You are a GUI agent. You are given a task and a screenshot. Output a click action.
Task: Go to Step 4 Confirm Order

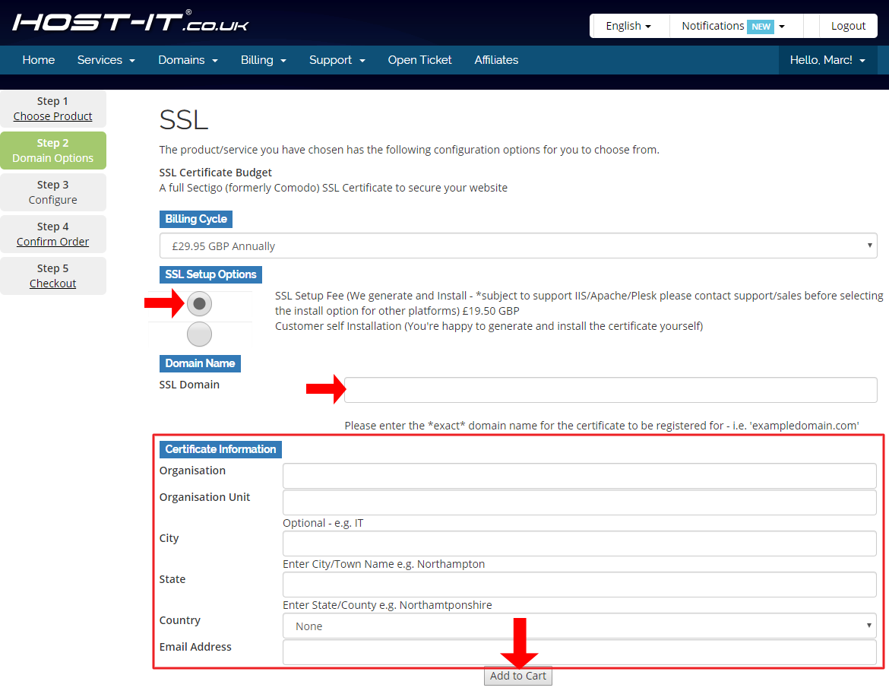click(52, 234)
